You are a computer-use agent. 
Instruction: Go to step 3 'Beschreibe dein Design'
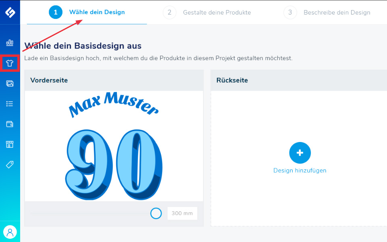point(327,13)
